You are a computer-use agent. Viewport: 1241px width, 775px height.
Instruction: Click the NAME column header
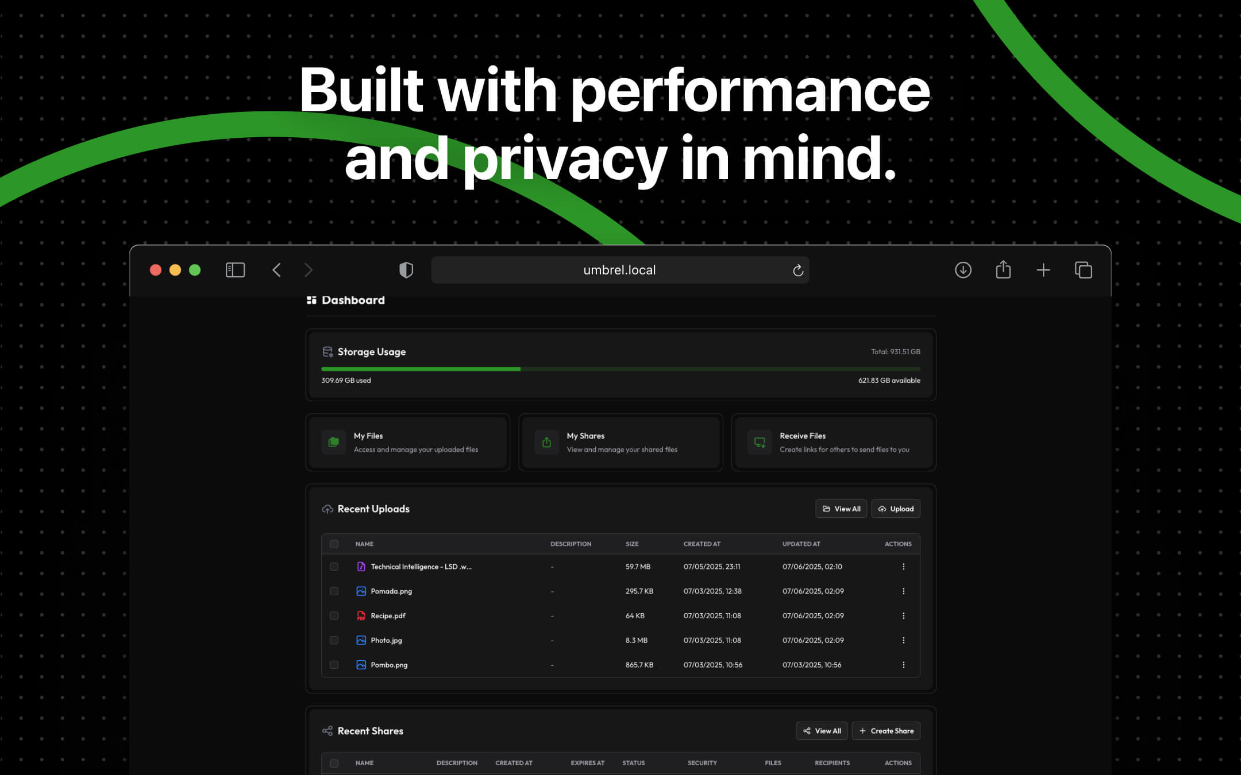(x=364, y=544)
